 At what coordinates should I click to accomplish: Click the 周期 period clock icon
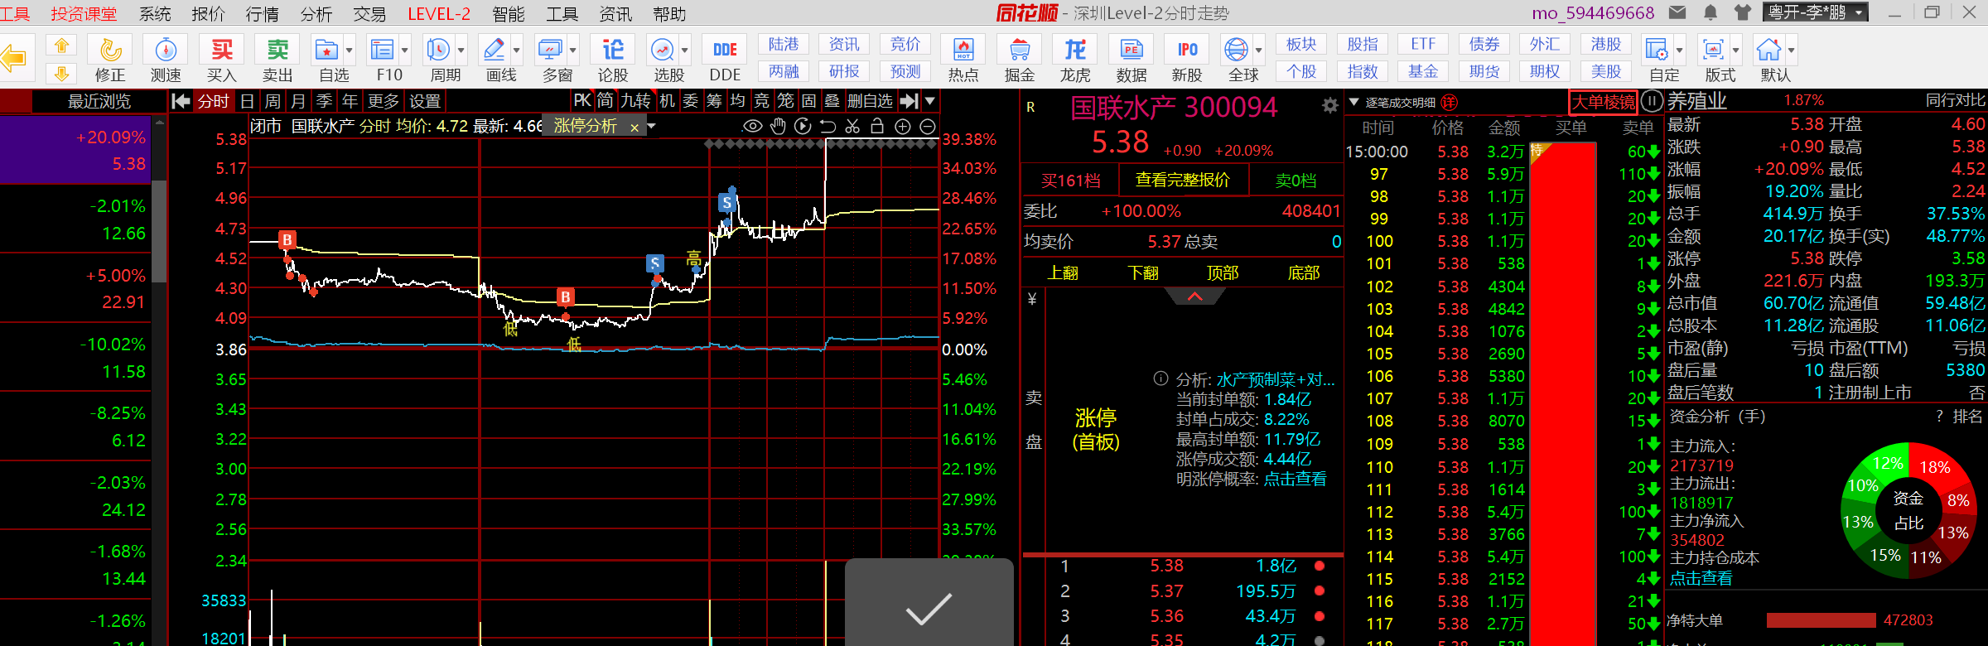coord(438,50)
